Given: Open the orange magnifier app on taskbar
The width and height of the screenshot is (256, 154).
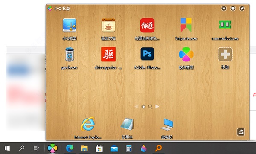Looking at the screenshot, I should [158, 148].
